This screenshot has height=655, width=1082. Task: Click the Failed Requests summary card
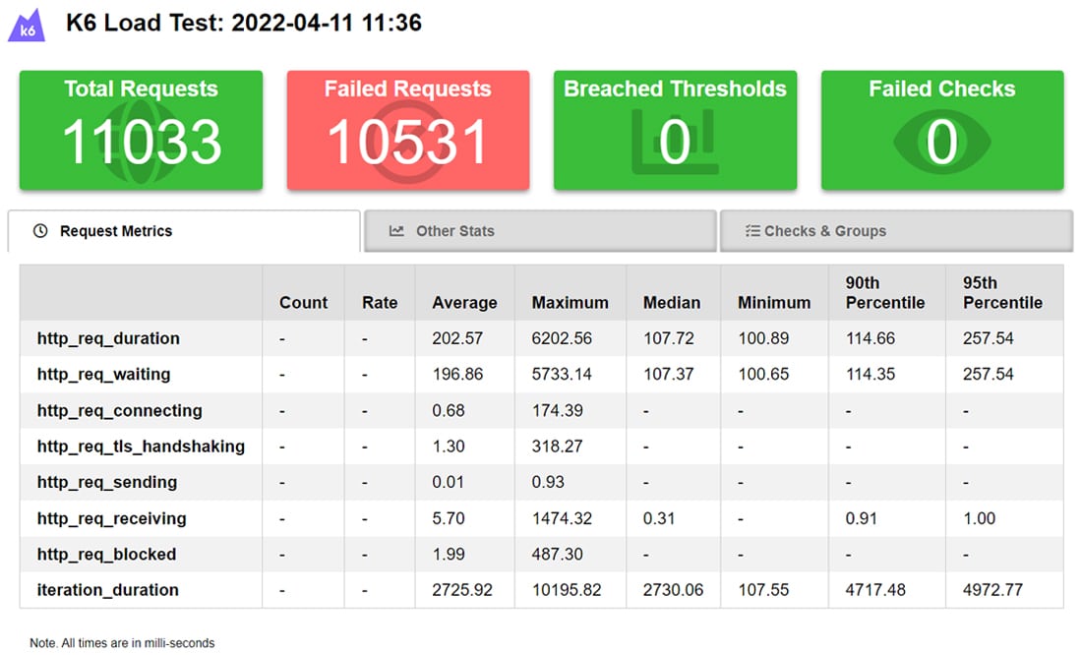407,129
